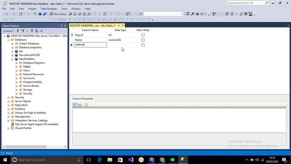Open the View menu

21,9
